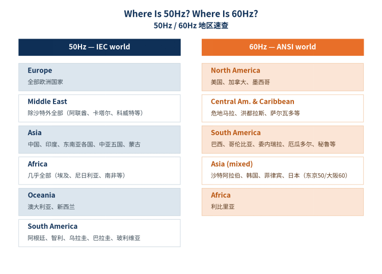Click the text "利比里亚"

coord(223,207)
